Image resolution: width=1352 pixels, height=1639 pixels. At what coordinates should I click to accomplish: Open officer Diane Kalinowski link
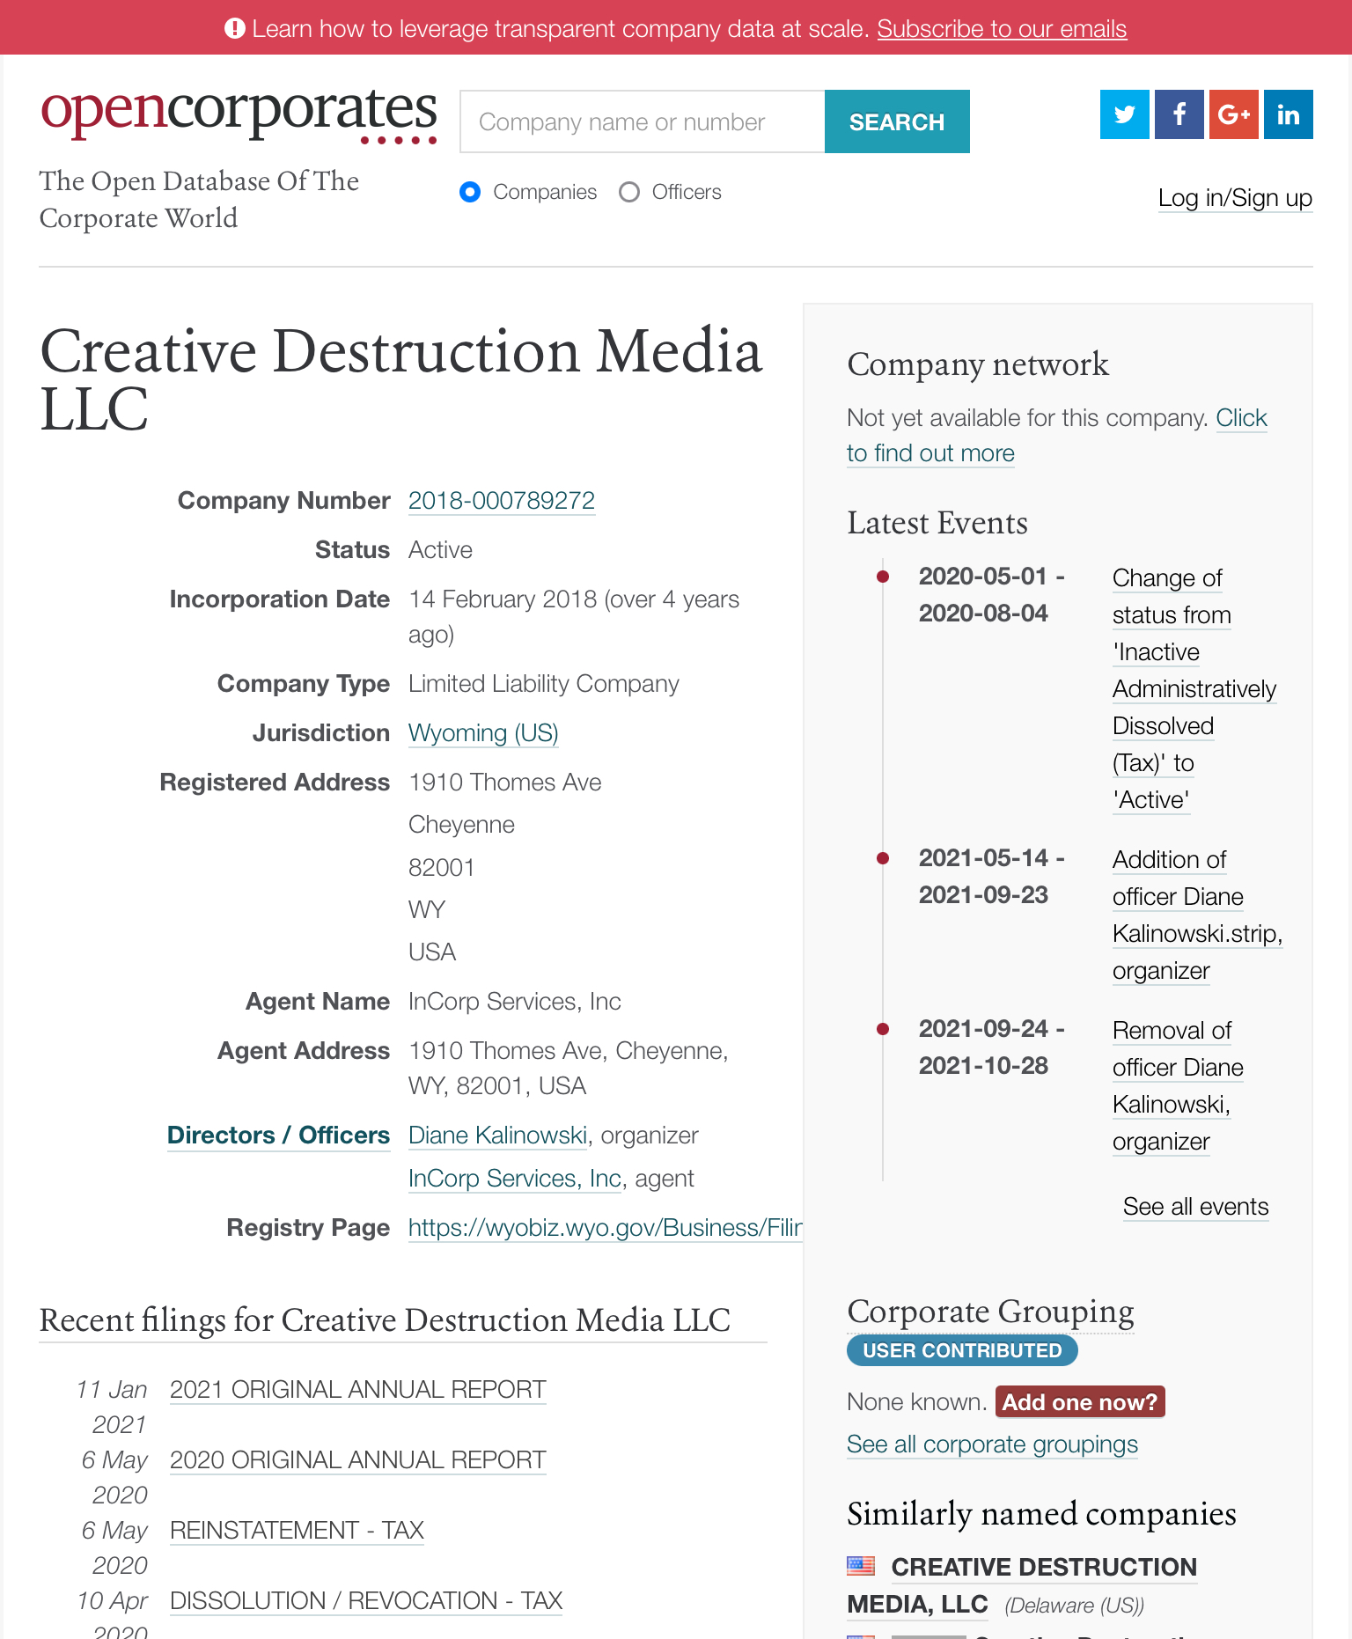tap(497, 1135)
